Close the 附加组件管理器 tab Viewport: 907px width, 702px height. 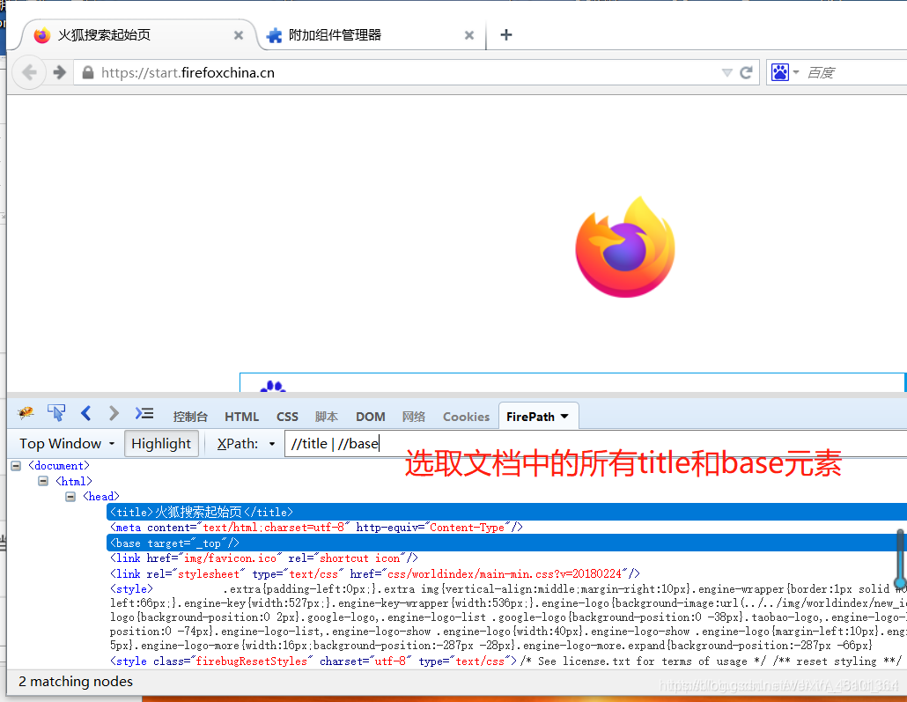(x=469, y=35)
